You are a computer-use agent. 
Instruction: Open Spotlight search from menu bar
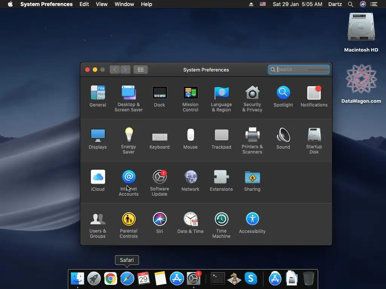[351, 4]
